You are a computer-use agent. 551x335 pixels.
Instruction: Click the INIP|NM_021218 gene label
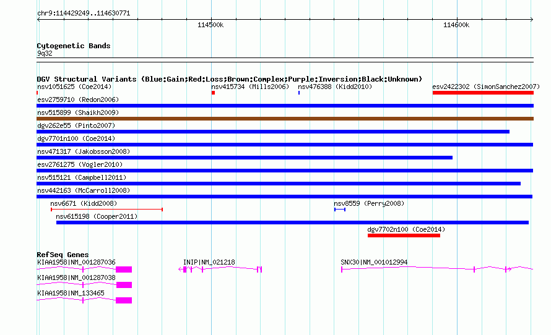pyautogui.click(x=209, y=262)
